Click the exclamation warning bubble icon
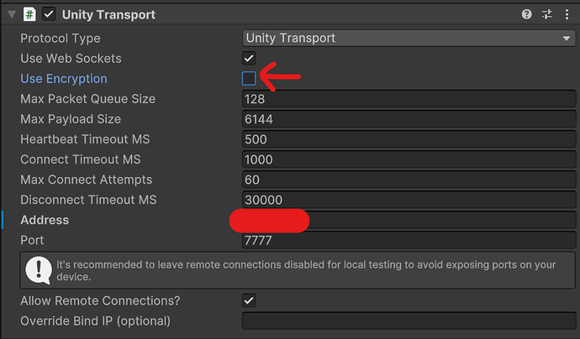Image resolution: width=580 pixels, height=339 pixels. point(38,270)
